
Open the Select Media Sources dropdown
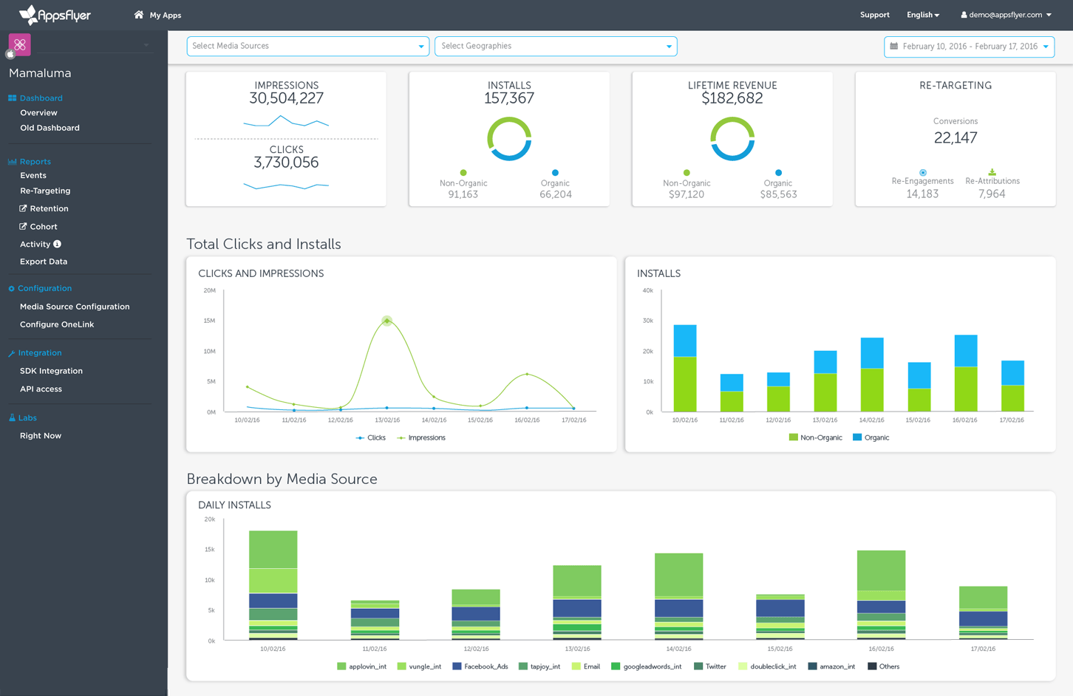(x=307, y=47)
